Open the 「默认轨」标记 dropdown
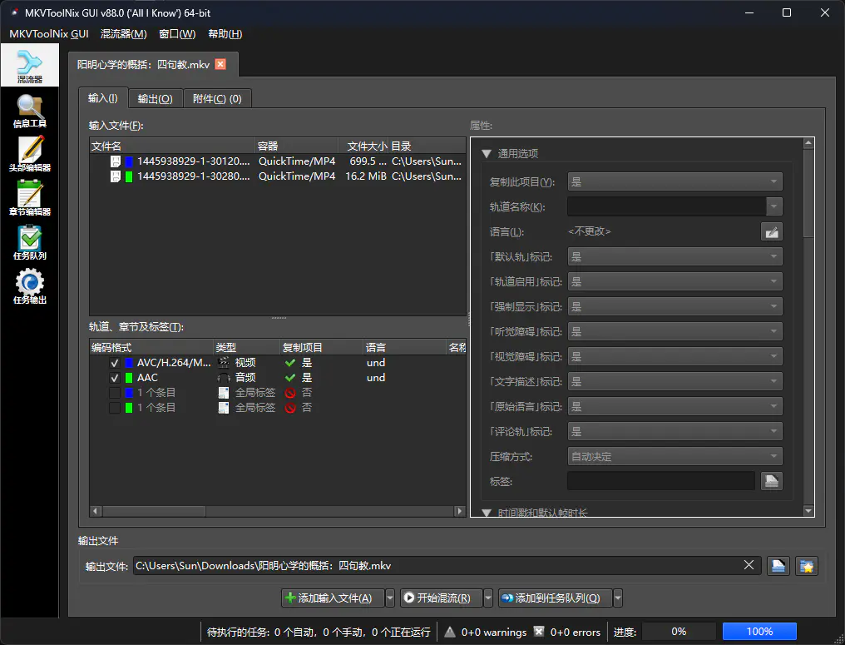The width and height of the screenshot is (845, 645). [x=675, y=256]
